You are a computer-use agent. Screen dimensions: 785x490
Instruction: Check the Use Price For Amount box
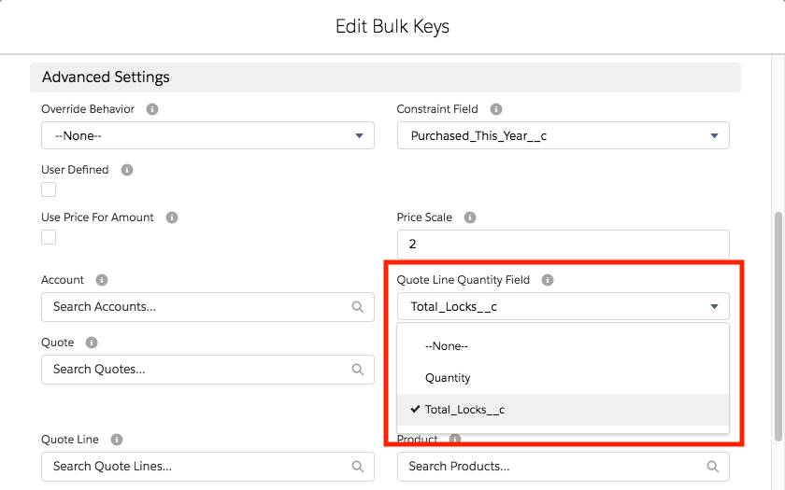pyautogui.click(x=49, y=237)
